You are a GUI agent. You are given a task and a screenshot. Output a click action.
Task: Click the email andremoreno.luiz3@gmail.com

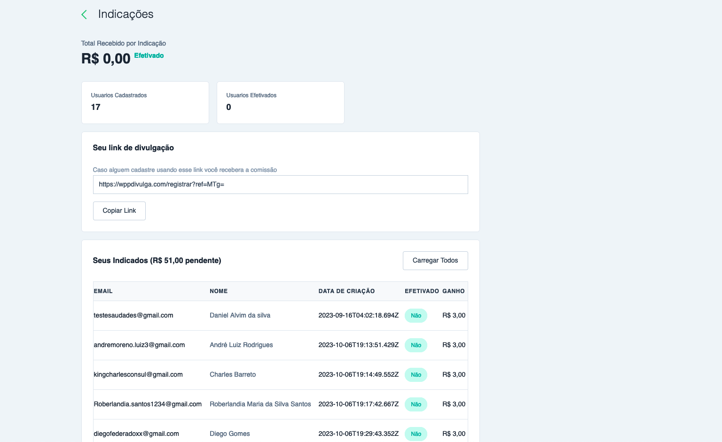(x=139, y=345)
